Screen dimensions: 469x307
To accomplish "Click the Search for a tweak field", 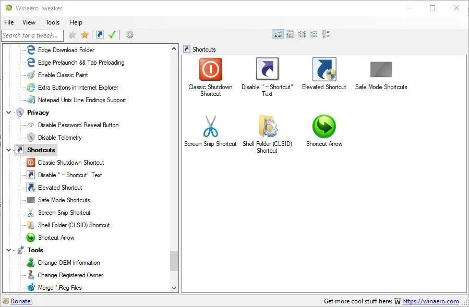I will [32, 35].
